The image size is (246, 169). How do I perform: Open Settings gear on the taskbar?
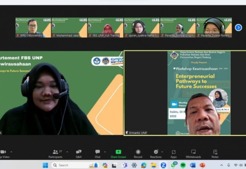[134, 165]
